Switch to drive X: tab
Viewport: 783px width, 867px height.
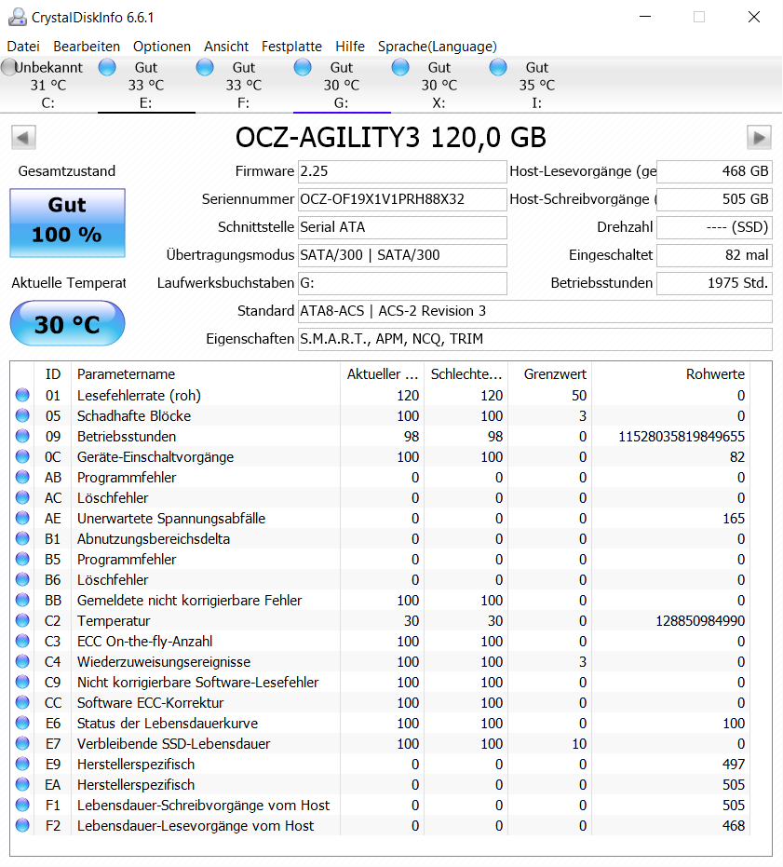point(439,85)
